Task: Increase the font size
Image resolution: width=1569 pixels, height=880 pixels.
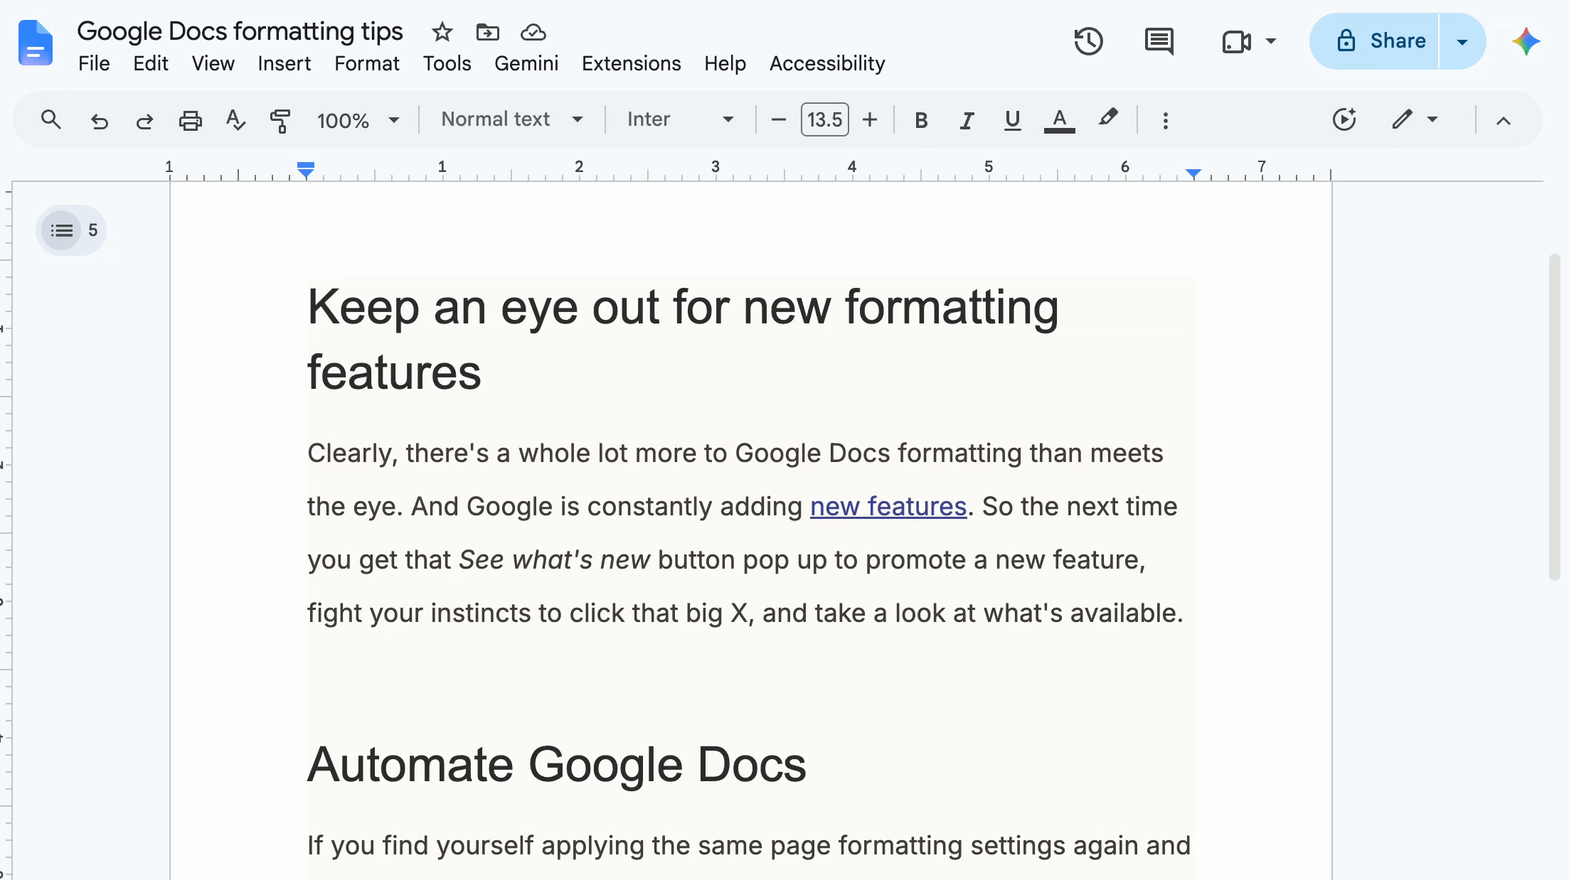Action: click(869, 120)
